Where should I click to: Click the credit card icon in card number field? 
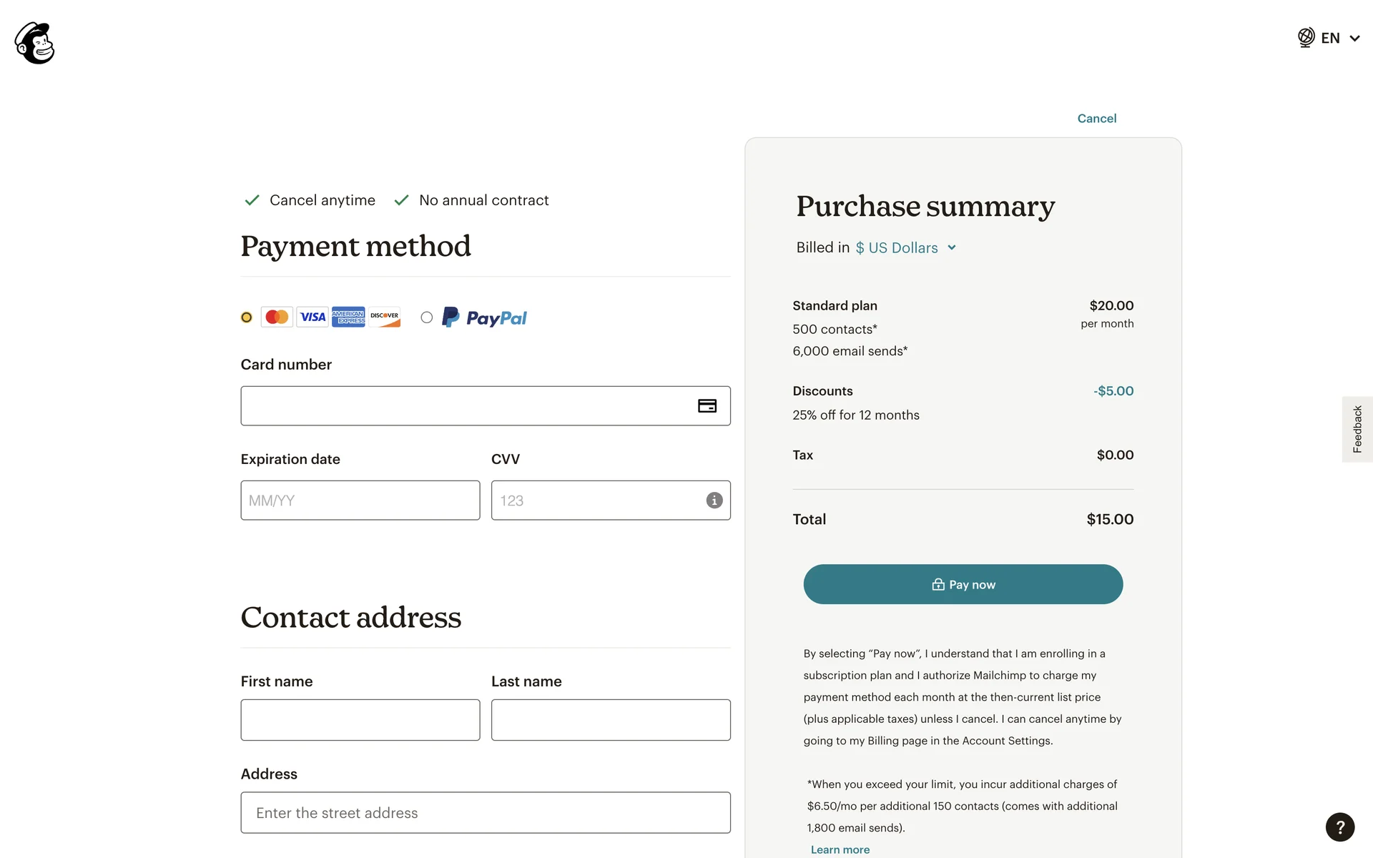pos(707,406)
